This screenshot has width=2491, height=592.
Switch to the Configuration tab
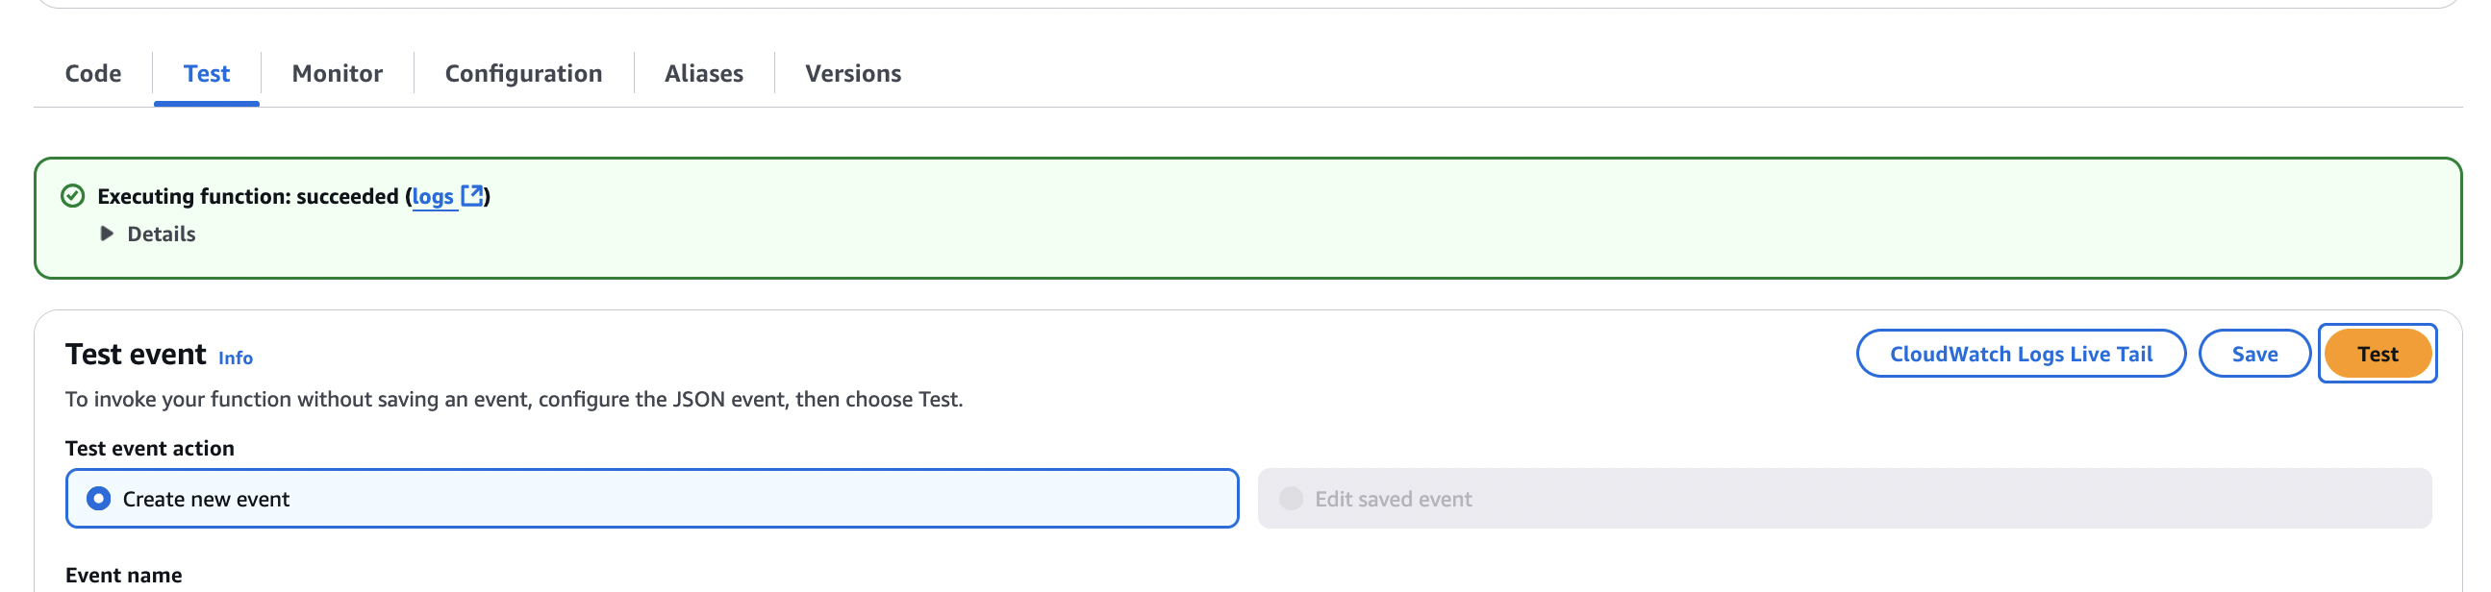pyautogui.click(x=522, y=72)
